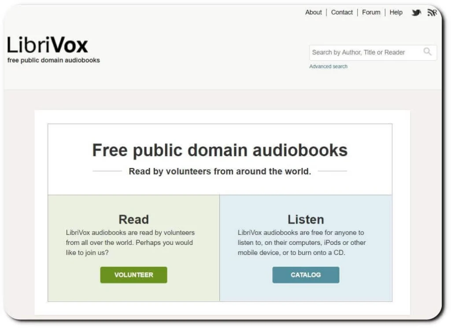451x328 pixels.
Task: Focus the Author, Title or Reader search field
Action: (366, 52)
